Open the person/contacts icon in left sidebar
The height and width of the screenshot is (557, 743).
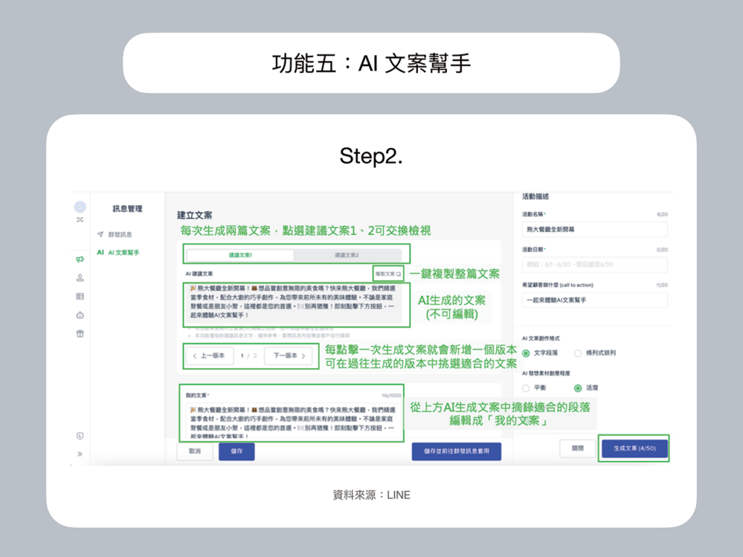[80, 278]
